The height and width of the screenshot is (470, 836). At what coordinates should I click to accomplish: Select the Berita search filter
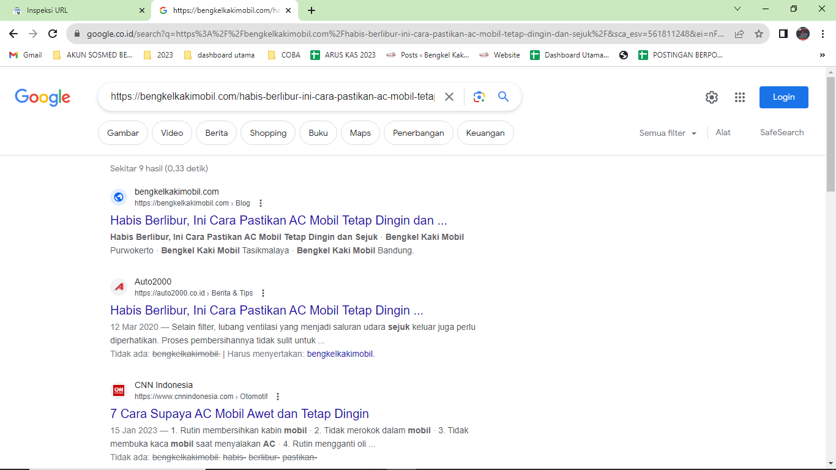[217, 133]
